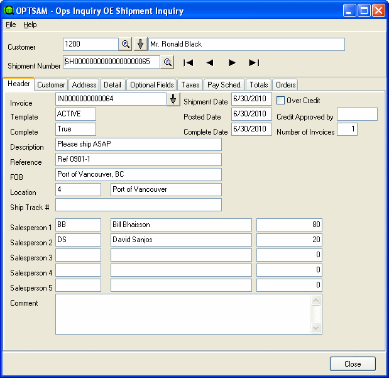
Task: Open the File menu
Action: point(11,25)
